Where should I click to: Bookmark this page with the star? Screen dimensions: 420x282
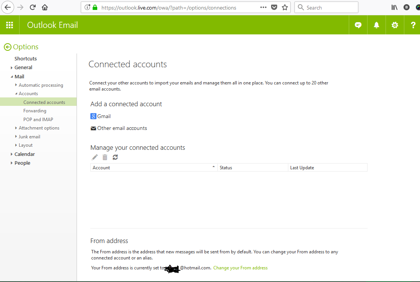pos(285,7)
